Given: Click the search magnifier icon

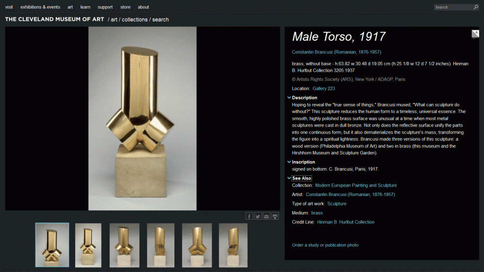Looking at the screenshot, I should [x=476, y=7].
